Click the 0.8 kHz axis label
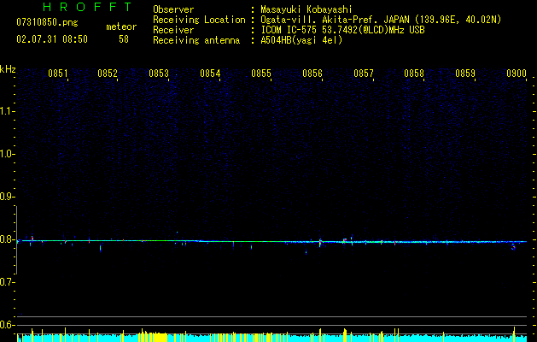 pos(7,239)
